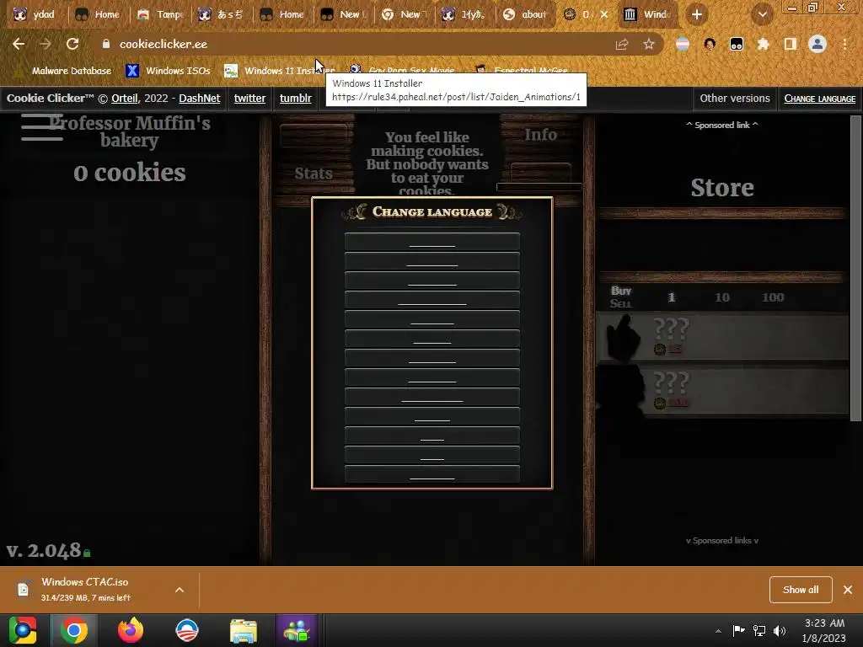Switch to the 'New U' tab

coord(345,15)
